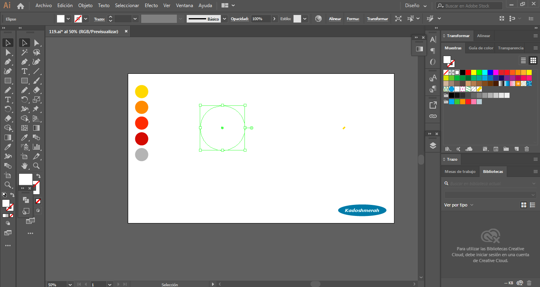Open the Links panel icon
This screenshot has width=540, height=287.
433,116
